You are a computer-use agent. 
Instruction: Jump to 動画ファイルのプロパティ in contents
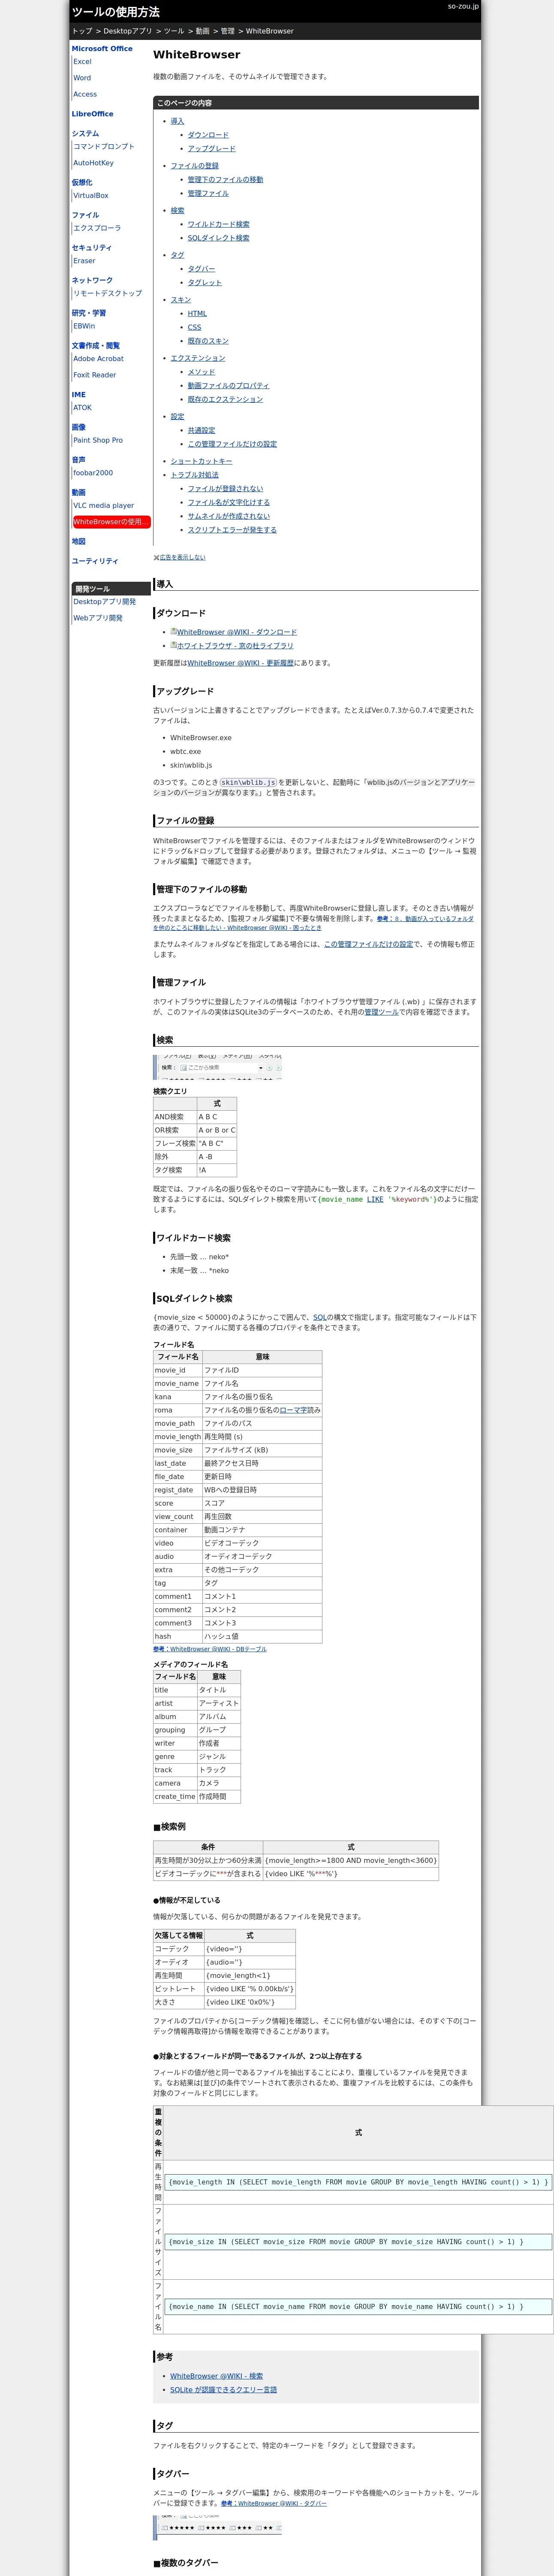(229, 385)
